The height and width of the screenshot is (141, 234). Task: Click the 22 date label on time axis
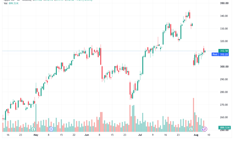pyautogui.click(x=74, y=135)
